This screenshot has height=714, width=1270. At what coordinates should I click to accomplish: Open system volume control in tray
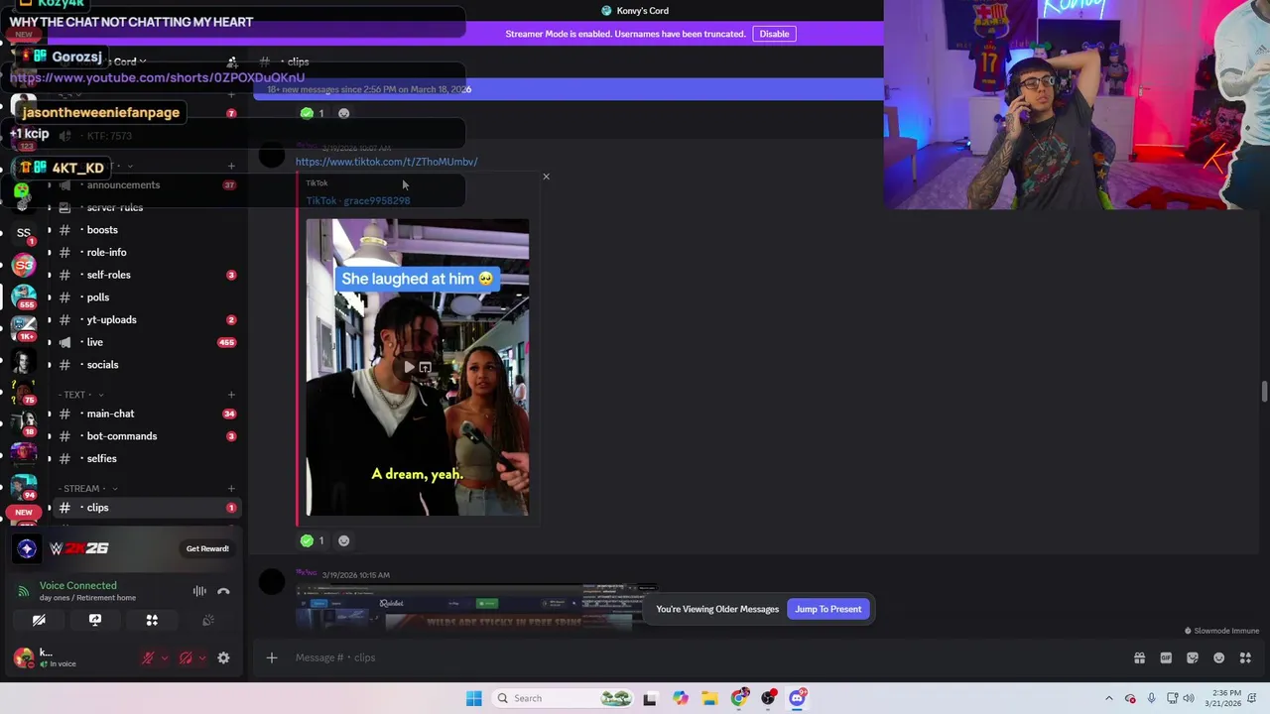coord(1189,698)
